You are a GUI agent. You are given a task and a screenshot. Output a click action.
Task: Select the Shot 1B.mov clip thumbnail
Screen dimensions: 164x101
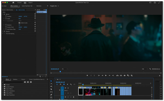click(x=92, y=91)
